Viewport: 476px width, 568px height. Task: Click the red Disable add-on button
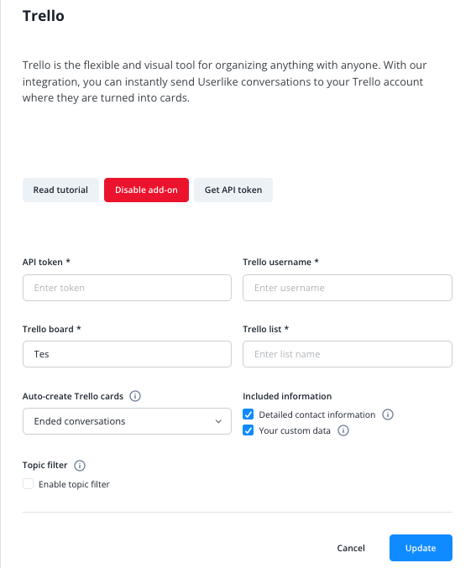[146, 190]
